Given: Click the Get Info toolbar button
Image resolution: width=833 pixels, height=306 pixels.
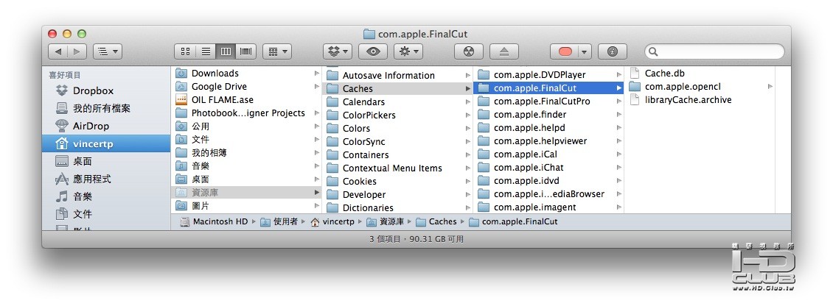Looking at the screenshot, I should [x=613, y=51].
